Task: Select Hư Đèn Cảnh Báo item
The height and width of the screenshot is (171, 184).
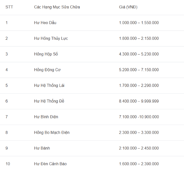Action: point(50,164)
